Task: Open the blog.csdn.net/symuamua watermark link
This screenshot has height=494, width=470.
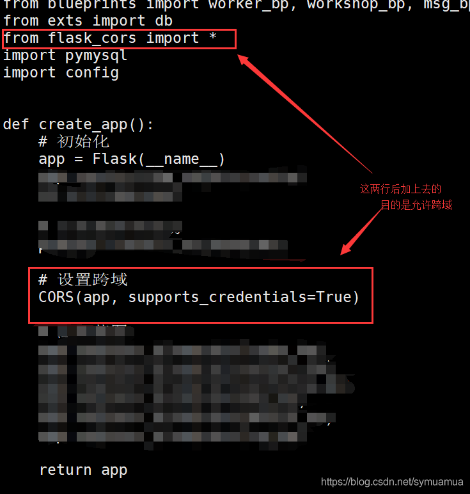Action: (x=392, y=482)
